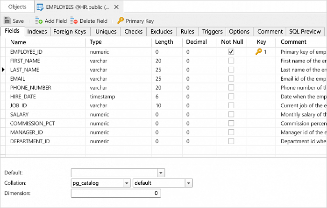Viewport: 327px width, 208px height.
Task: Switch to the Excludes tab
Action: (x=162, y=32)
